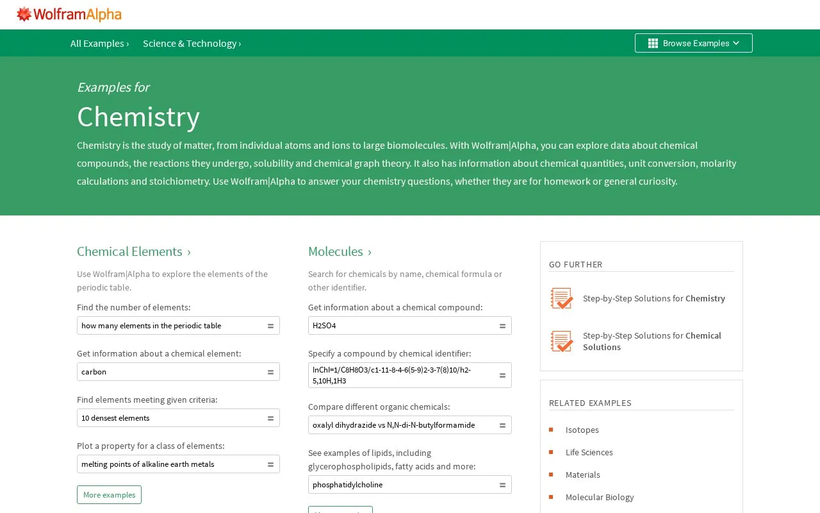The image size is (820, 513).
Task: Expand the Browse Examples dropdown
Action: (693, 43)
